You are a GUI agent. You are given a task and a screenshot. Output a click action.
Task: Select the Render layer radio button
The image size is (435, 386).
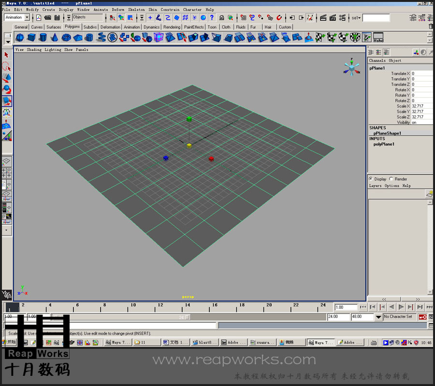(391, 179)
